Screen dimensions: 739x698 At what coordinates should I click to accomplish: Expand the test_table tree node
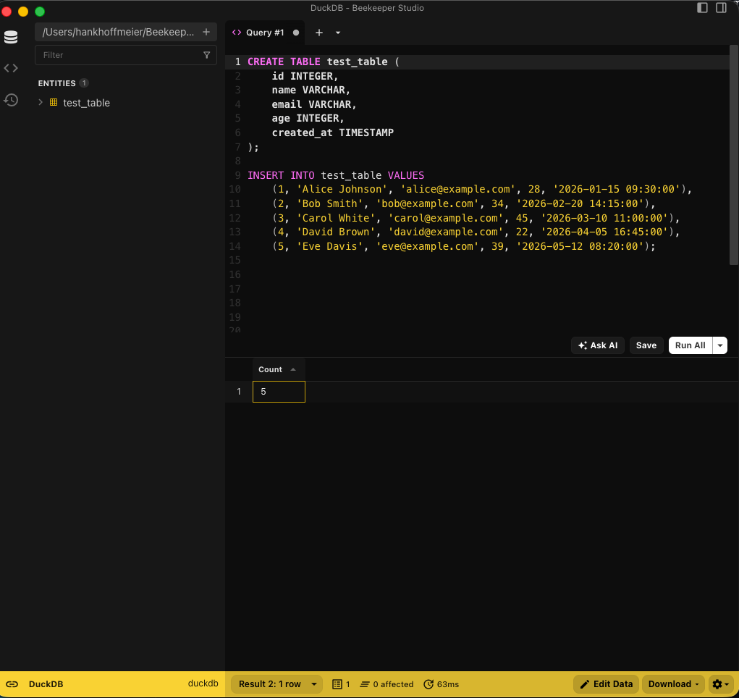point(41,102)
